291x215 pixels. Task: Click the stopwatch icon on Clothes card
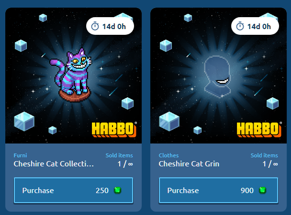tap(240, 26)
